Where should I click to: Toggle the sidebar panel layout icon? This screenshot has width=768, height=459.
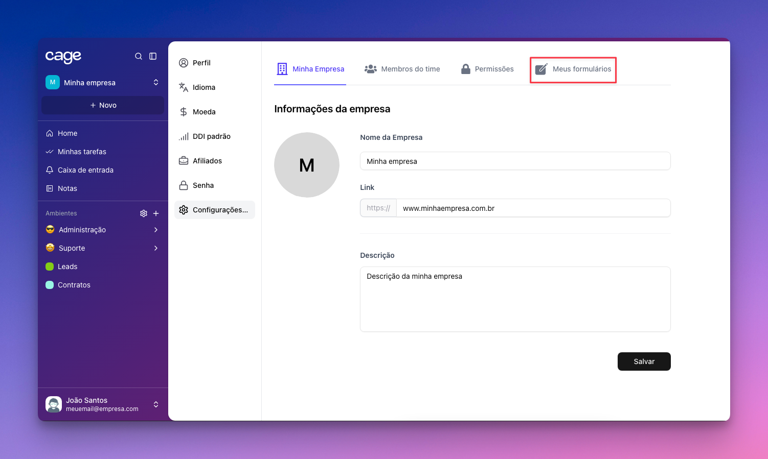(x=153, y=56)
